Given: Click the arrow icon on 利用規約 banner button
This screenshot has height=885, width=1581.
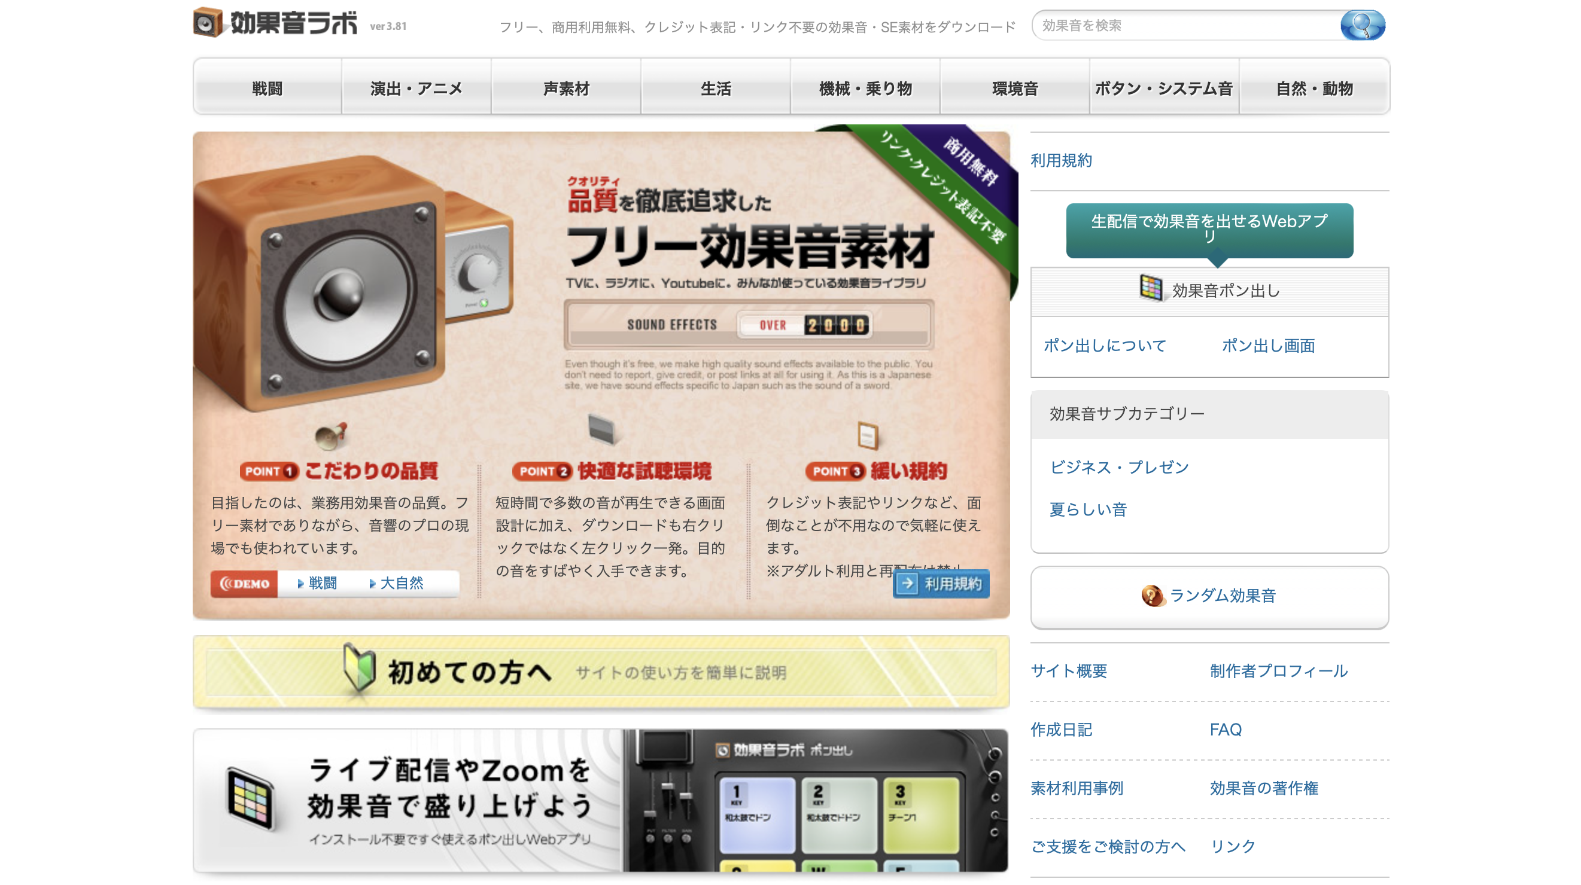Looking at the screenshot, I should [x=907, y=583].
